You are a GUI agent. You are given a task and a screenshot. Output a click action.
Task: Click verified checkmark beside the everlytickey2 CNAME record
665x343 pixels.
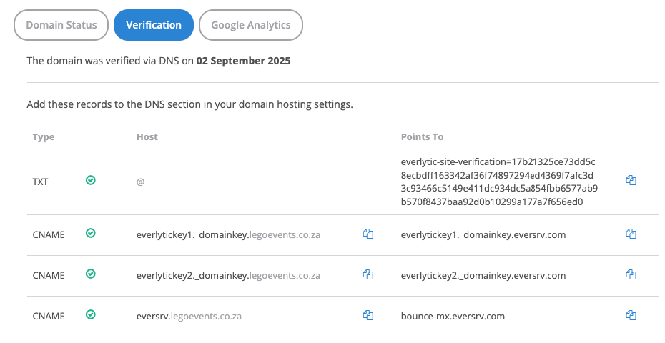(x=90, y=274)
